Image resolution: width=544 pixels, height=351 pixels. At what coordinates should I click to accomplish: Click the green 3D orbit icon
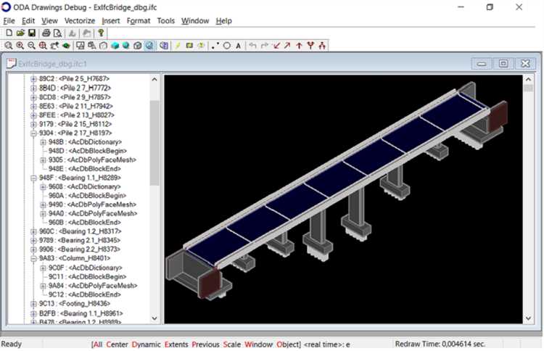click(x=66, y=46)
